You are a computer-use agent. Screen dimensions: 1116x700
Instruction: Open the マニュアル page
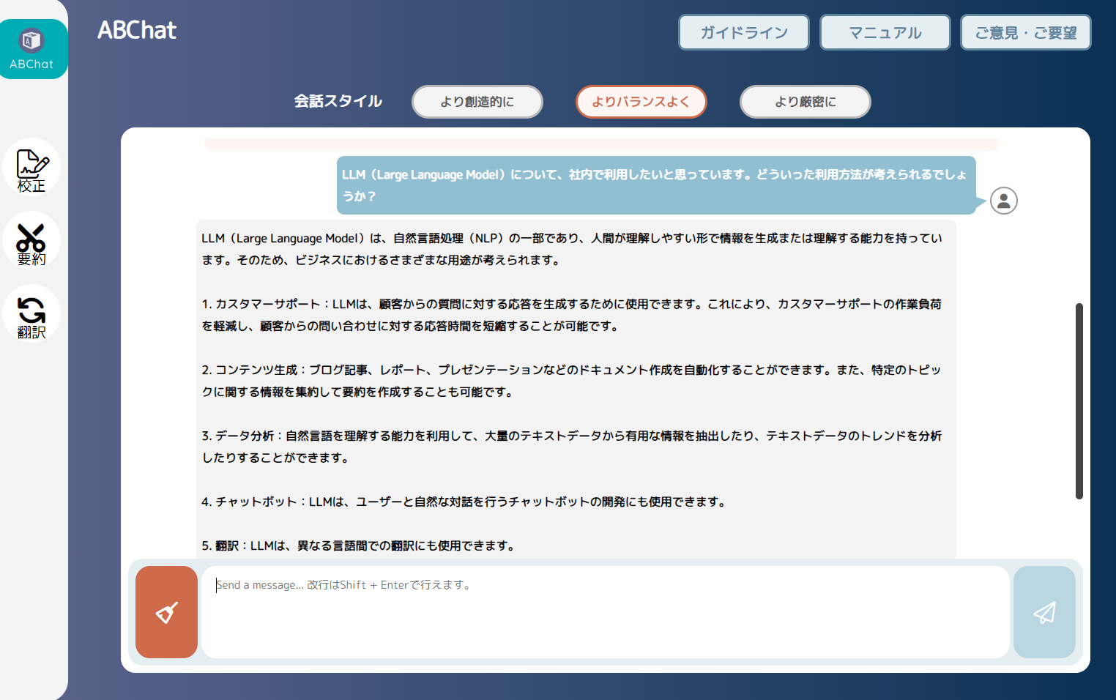click(x=885, y=33)
